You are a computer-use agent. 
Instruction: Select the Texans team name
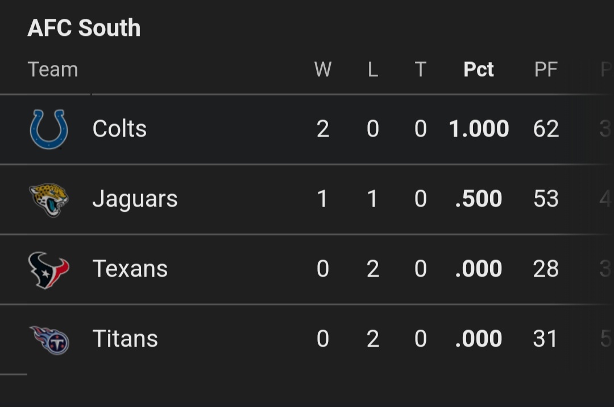click(x=130, y=269)
